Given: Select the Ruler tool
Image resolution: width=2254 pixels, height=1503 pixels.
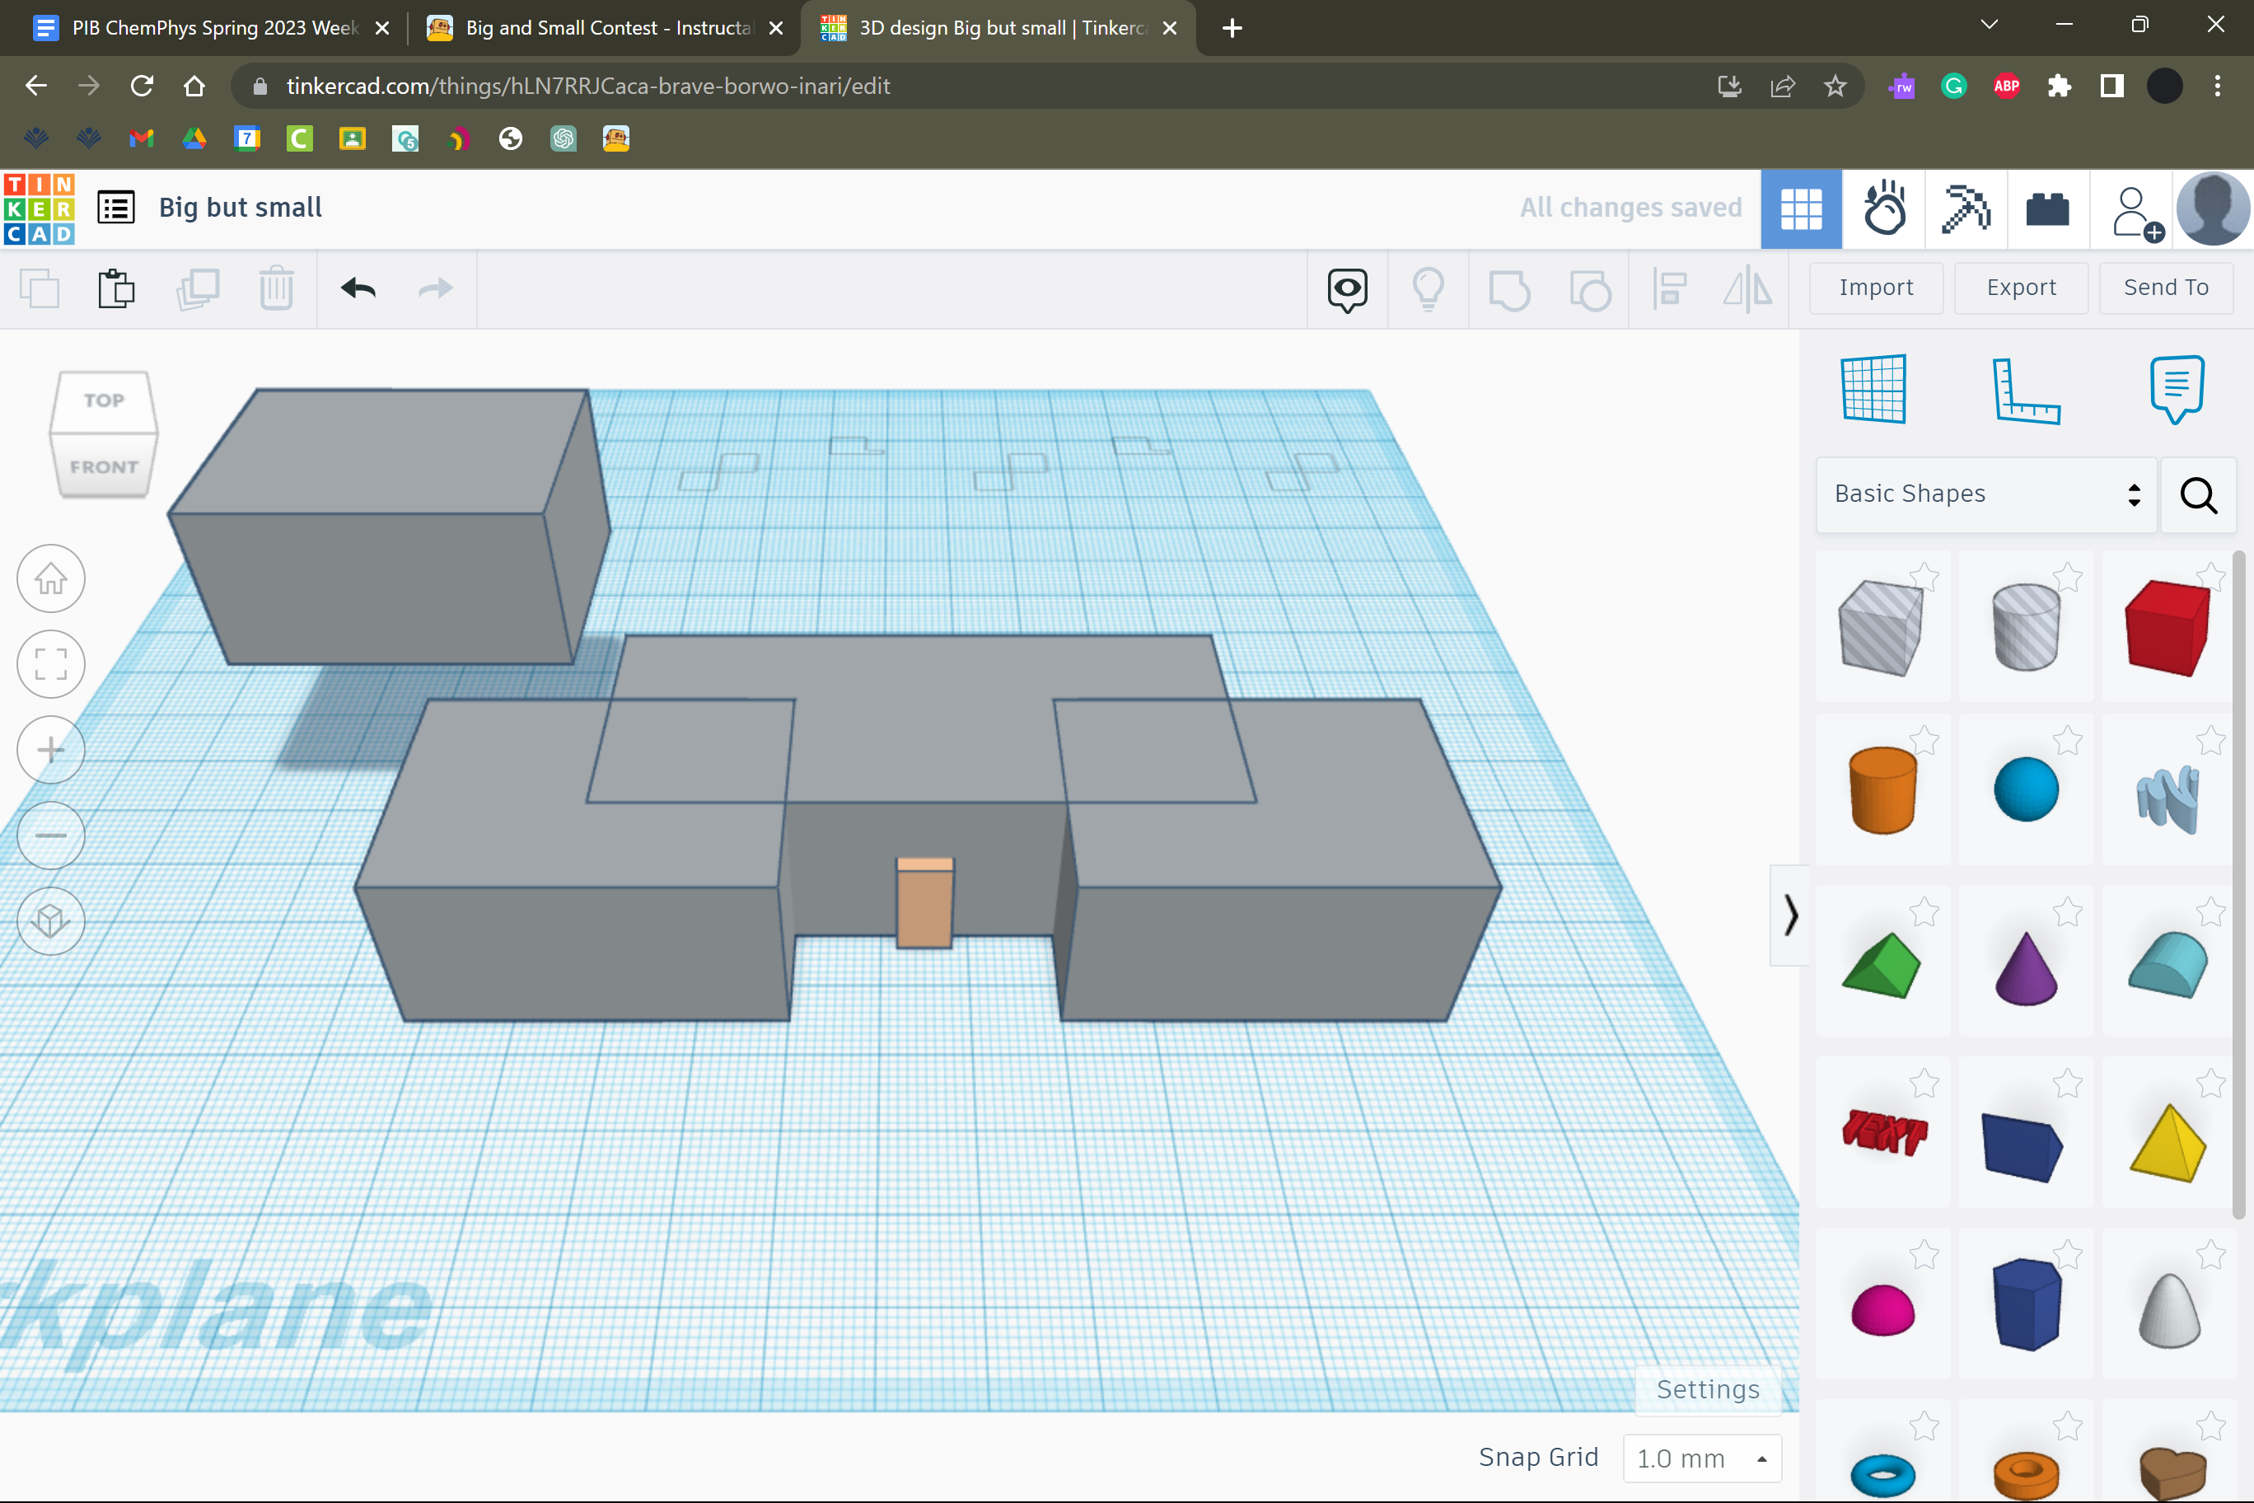Looking at the screenshot, I should pos(2024,391).
